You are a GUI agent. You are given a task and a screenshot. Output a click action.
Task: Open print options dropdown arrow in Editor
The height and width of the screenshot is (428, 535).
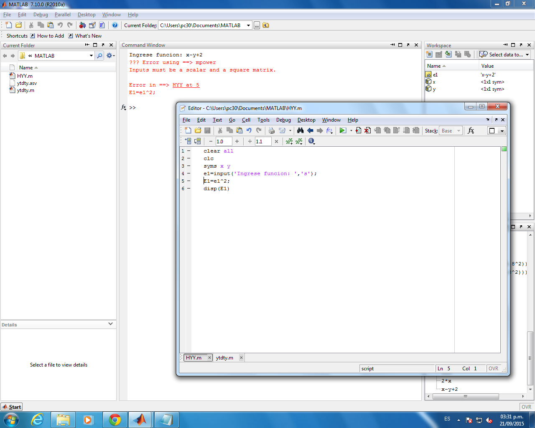pyautogui.click(x=290, y=130)
